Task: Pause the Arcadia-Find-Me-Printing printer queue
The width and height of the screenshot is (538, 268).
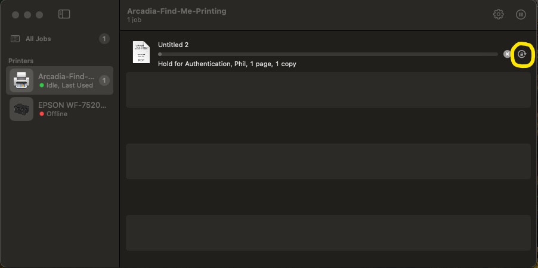Action: (521, 14)
